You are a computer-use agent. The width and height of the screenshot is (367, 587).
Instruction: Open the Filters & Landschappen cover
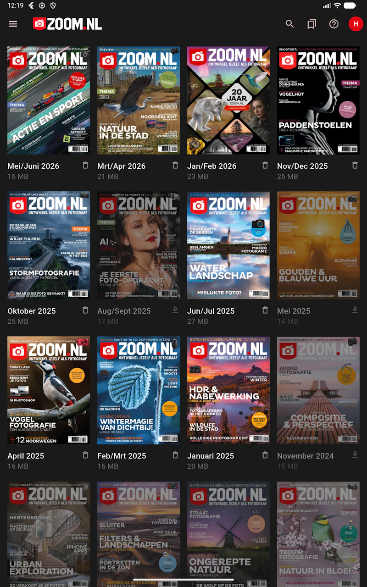(139, 534)
